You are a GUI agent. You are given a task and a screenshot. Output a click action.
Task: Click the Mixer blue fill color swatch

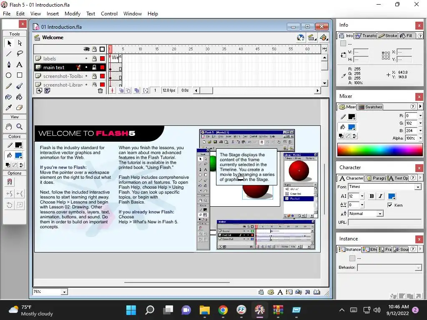pos(352,127)
